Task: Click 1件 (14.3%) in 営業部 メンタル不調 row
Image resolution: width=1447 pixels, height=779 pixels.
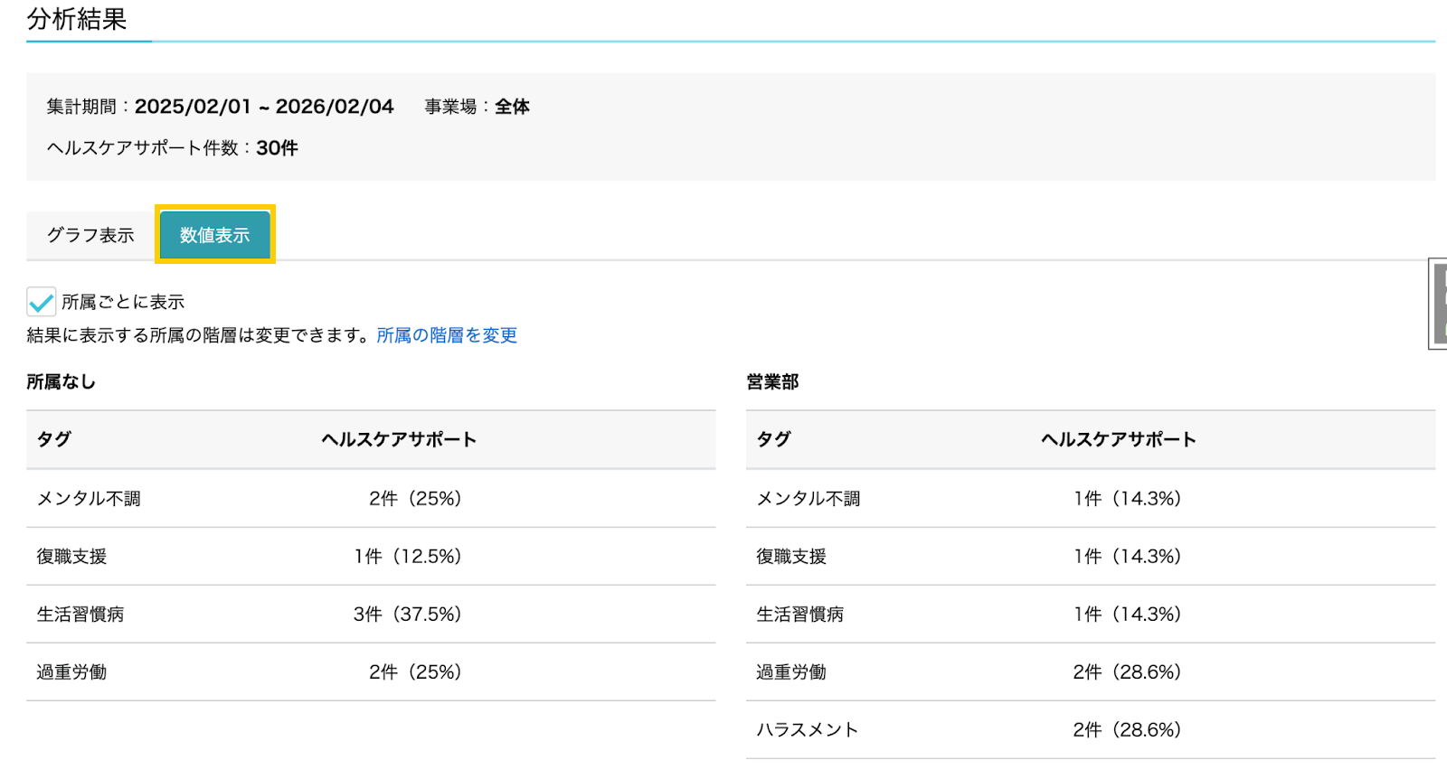Action: [x=1128, y=499]
